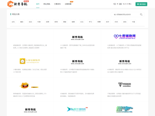This screenshot has width=155, height=116.
Task: Click the 超牛辅助网 logo
Action: [x=77, y=109]
